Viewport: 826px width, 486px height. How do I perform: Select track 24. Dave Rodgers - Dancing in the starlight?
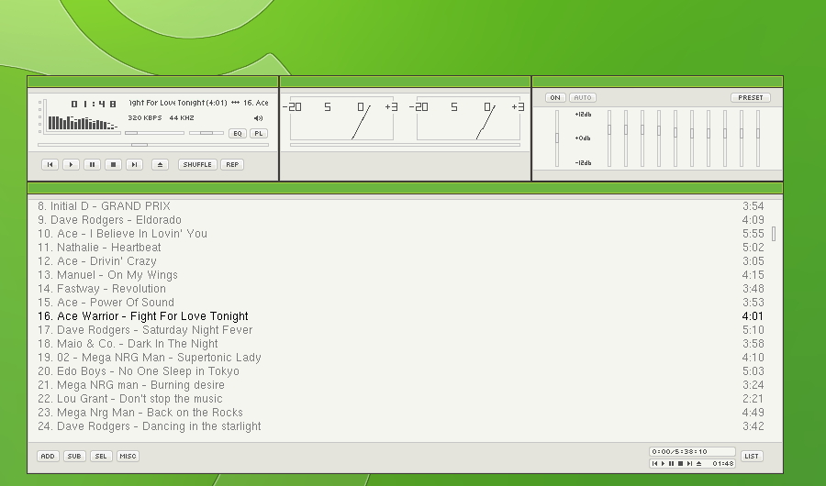(401, 426)
